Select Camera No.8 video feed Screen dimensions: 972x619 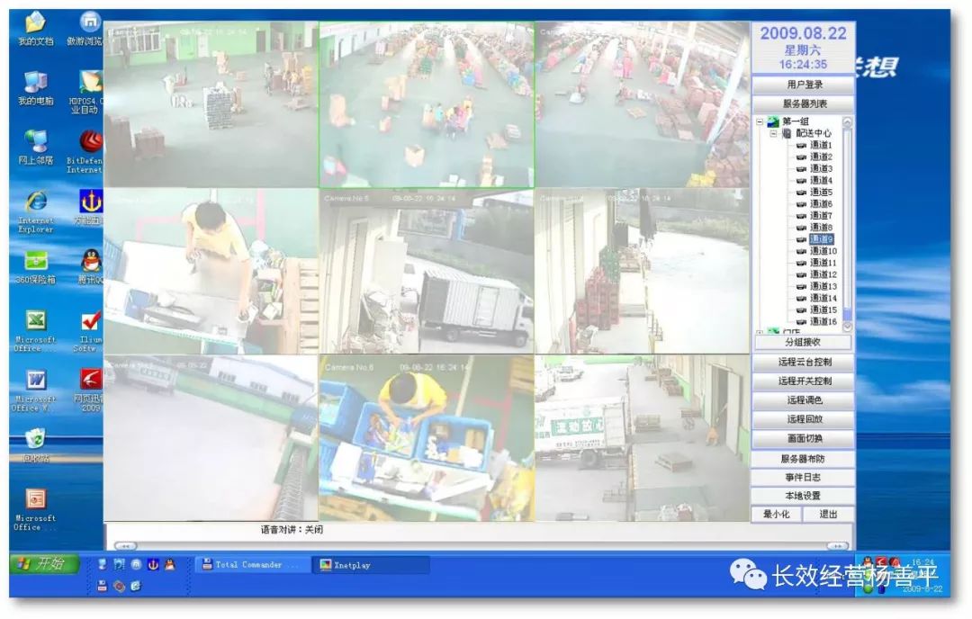pos(427,437)
